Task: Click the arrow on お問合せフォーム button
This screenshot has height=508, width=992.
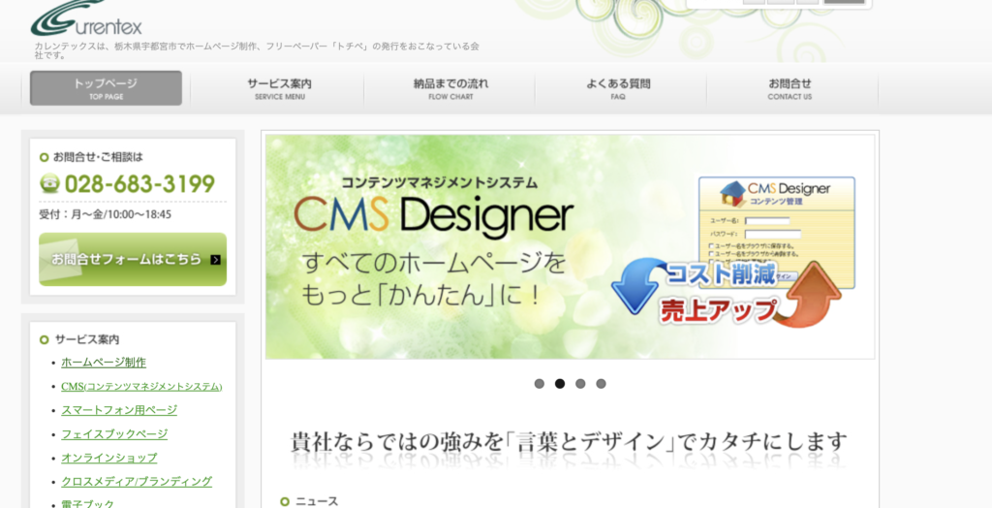Action: [216, 259]
